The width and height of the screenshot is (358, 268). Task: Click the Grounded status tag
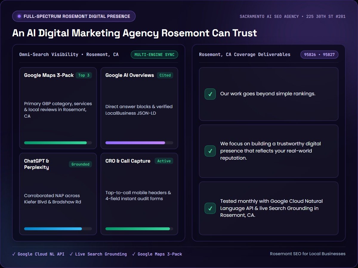(80, 164)
